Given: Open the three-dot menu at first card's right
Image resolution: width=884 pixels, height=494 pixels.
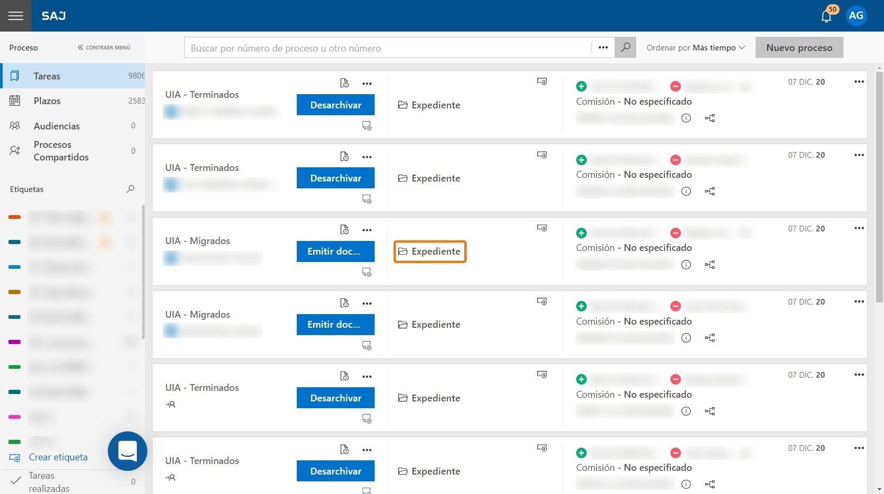Looking at the screenshot, I should pyautogui.click(x=859, y=82).
